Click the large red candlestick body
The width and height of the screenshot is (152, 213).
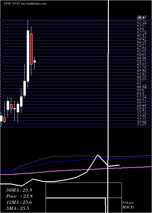pos(31,49)
